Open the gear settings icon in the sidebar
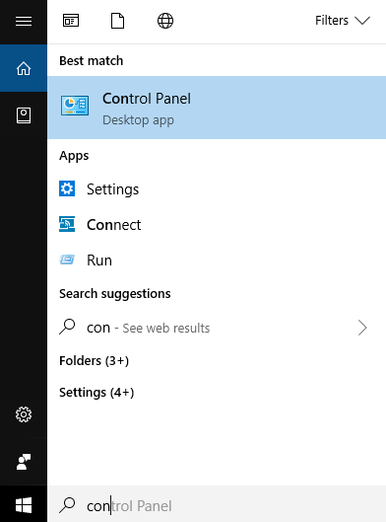The height and width of the screenshot is (522, 386). point(24,414)
